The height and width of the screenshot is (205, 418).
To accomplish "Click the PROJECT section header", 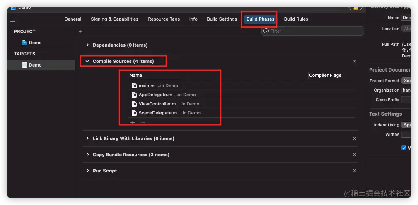I will pos(25,31).
